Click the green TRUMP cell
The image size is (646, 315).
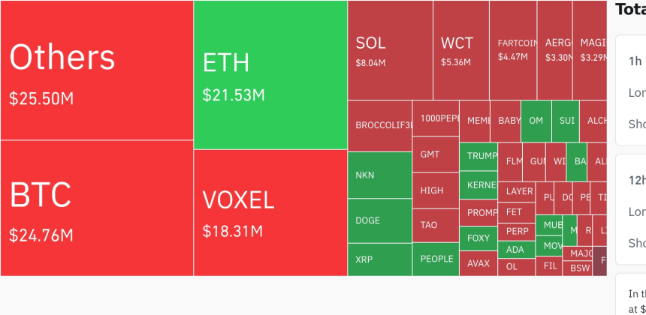[x=478, y=156]
